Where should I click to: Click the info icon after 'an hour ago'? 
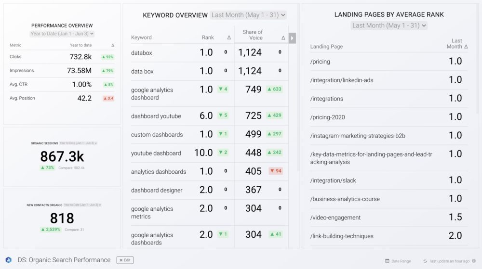tap(474, 261)
